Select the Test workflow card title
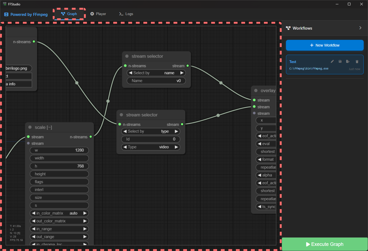 click(x=293, y=62)
